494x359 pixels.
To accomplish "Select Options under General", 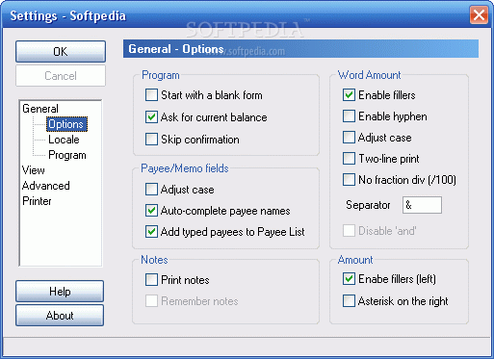I will [66, 124].
